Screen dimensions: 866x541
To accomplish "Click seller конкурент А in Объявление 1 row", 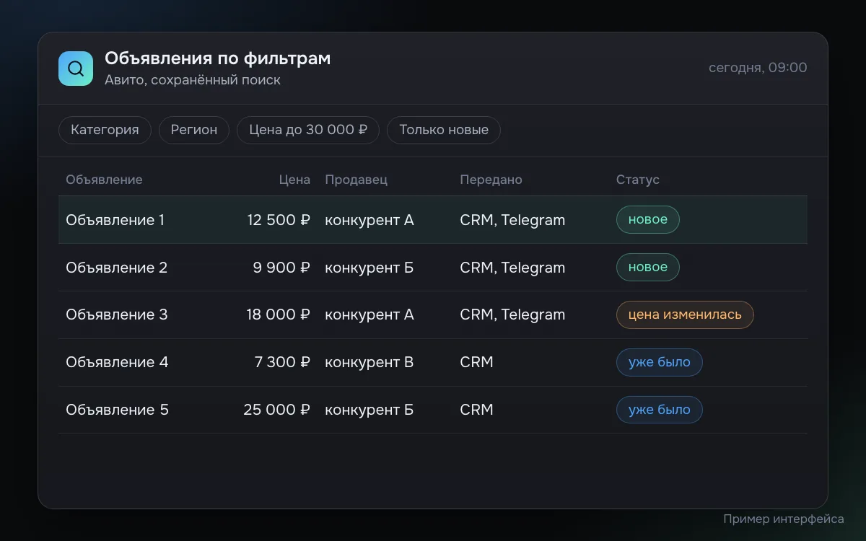I will (x=369, y=220).
